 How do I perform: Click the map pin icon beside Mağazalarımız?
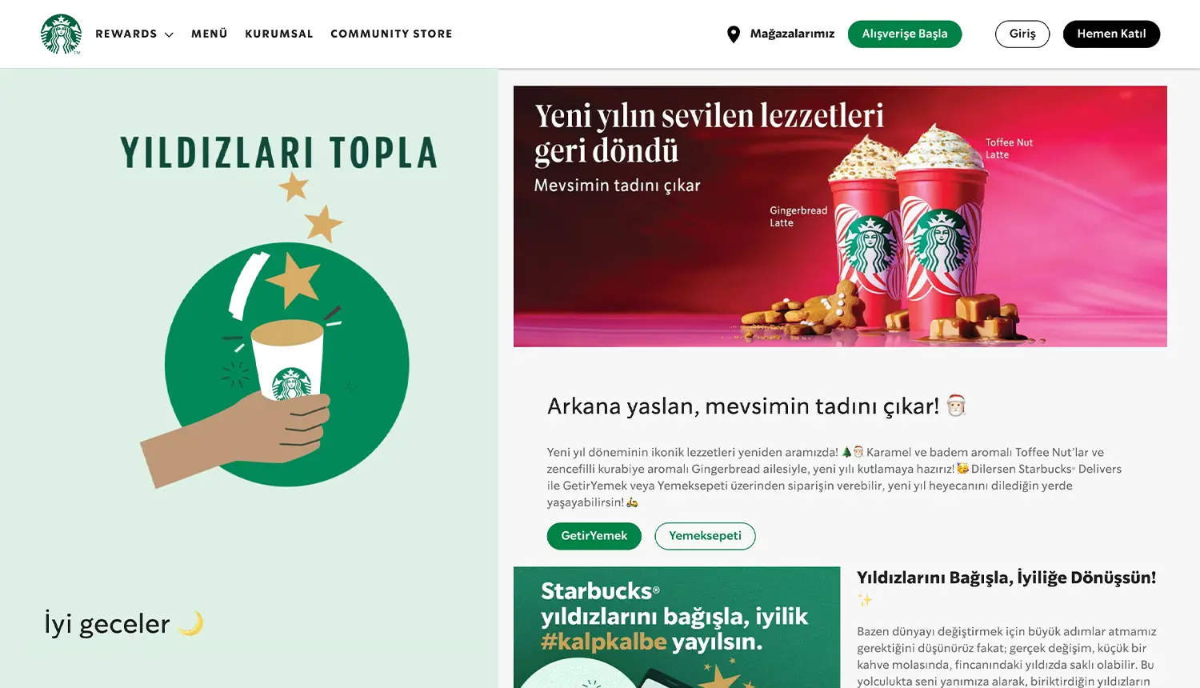coord(733,34)
